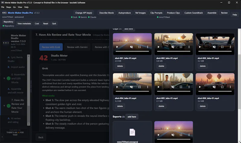Seek in the shot-005_take-01.mp4 progress bar

pos(174,91)
